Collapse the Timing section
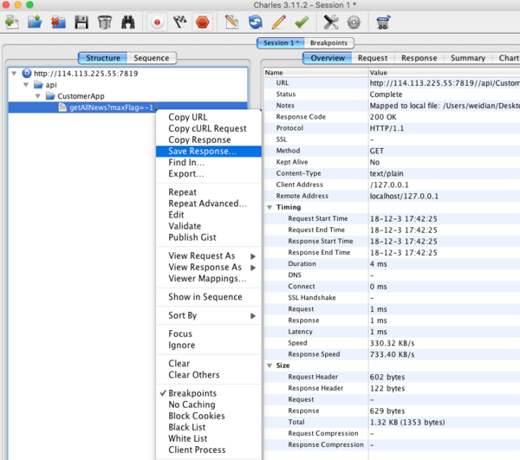 [x=270, y=207]
